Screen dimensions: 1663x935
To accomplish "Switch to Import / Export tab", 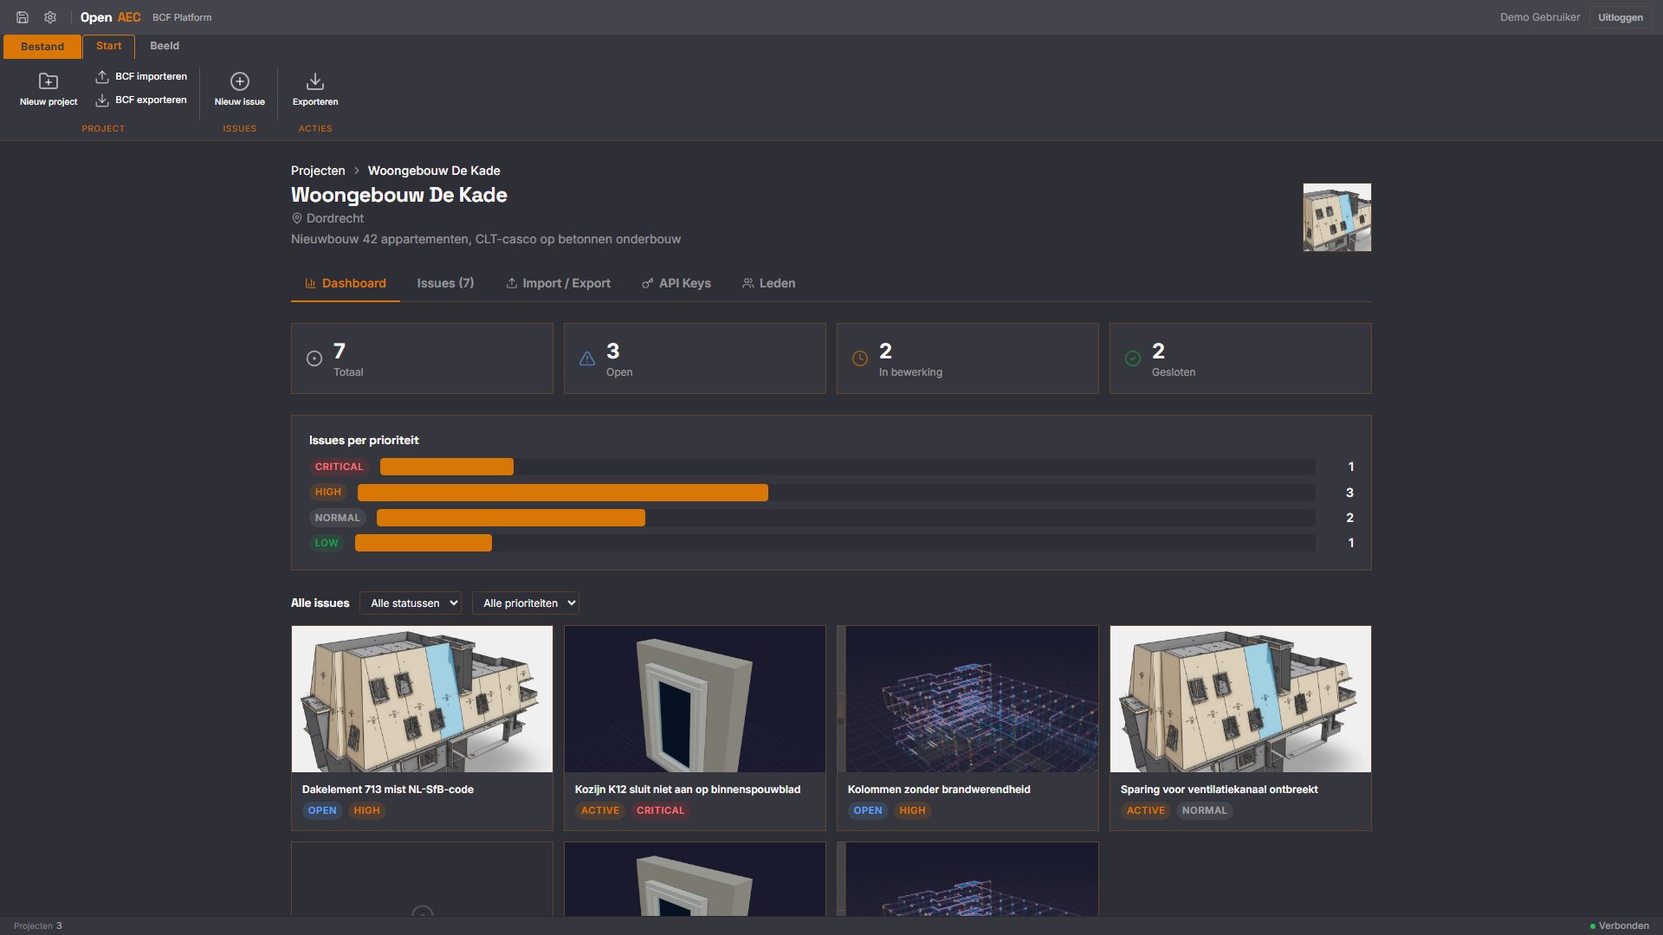I will (x=559, y=283).
